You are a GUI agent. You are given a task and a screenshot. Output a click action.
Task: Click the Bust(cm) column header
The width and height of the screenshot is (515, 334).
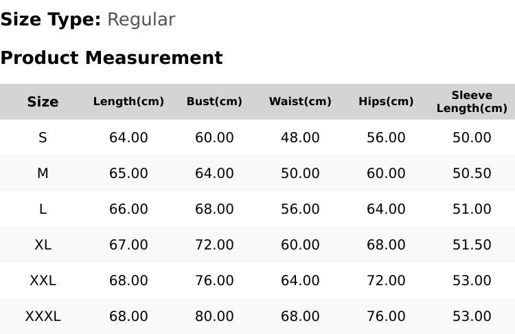point(214,102)
